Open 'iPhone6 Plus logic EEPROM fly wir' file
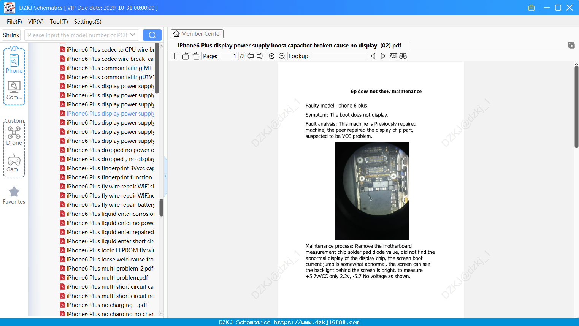Image resolution: width=579 pixels, height=326 pixels. point(107,250)
